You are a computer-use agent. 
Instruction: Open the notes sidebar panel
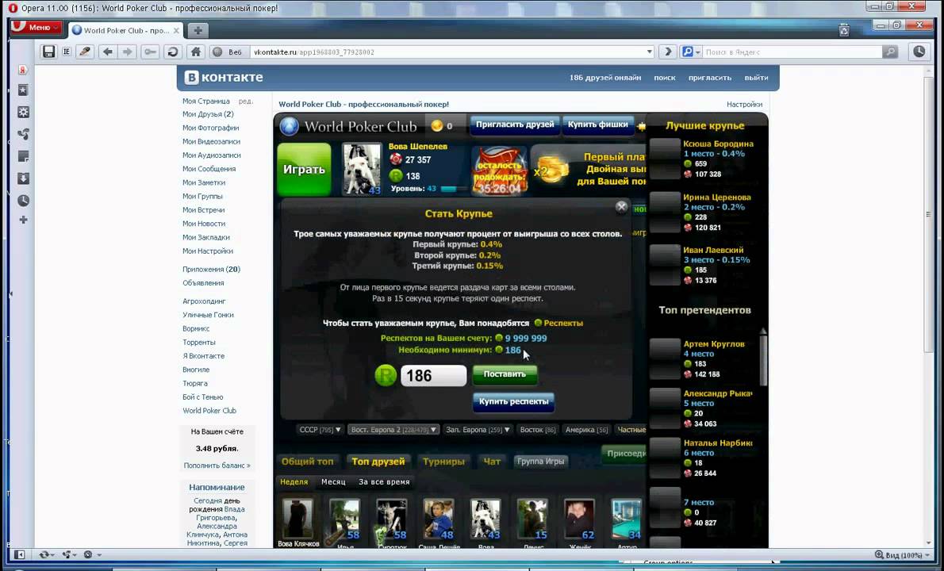[23, 156]
